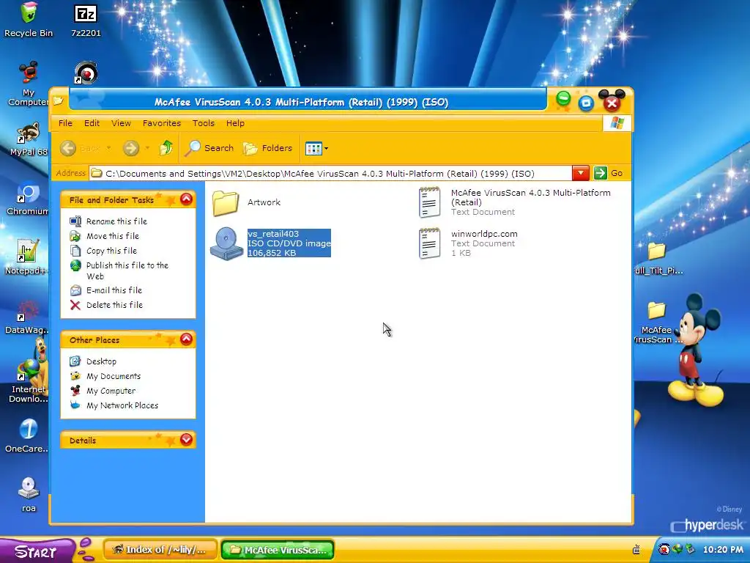Open the View menu
This screenshot has width=750, height=563.
click(x=121, y=123)
